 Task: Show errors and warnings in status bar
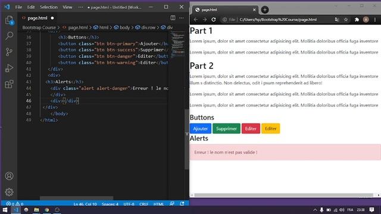14,204
